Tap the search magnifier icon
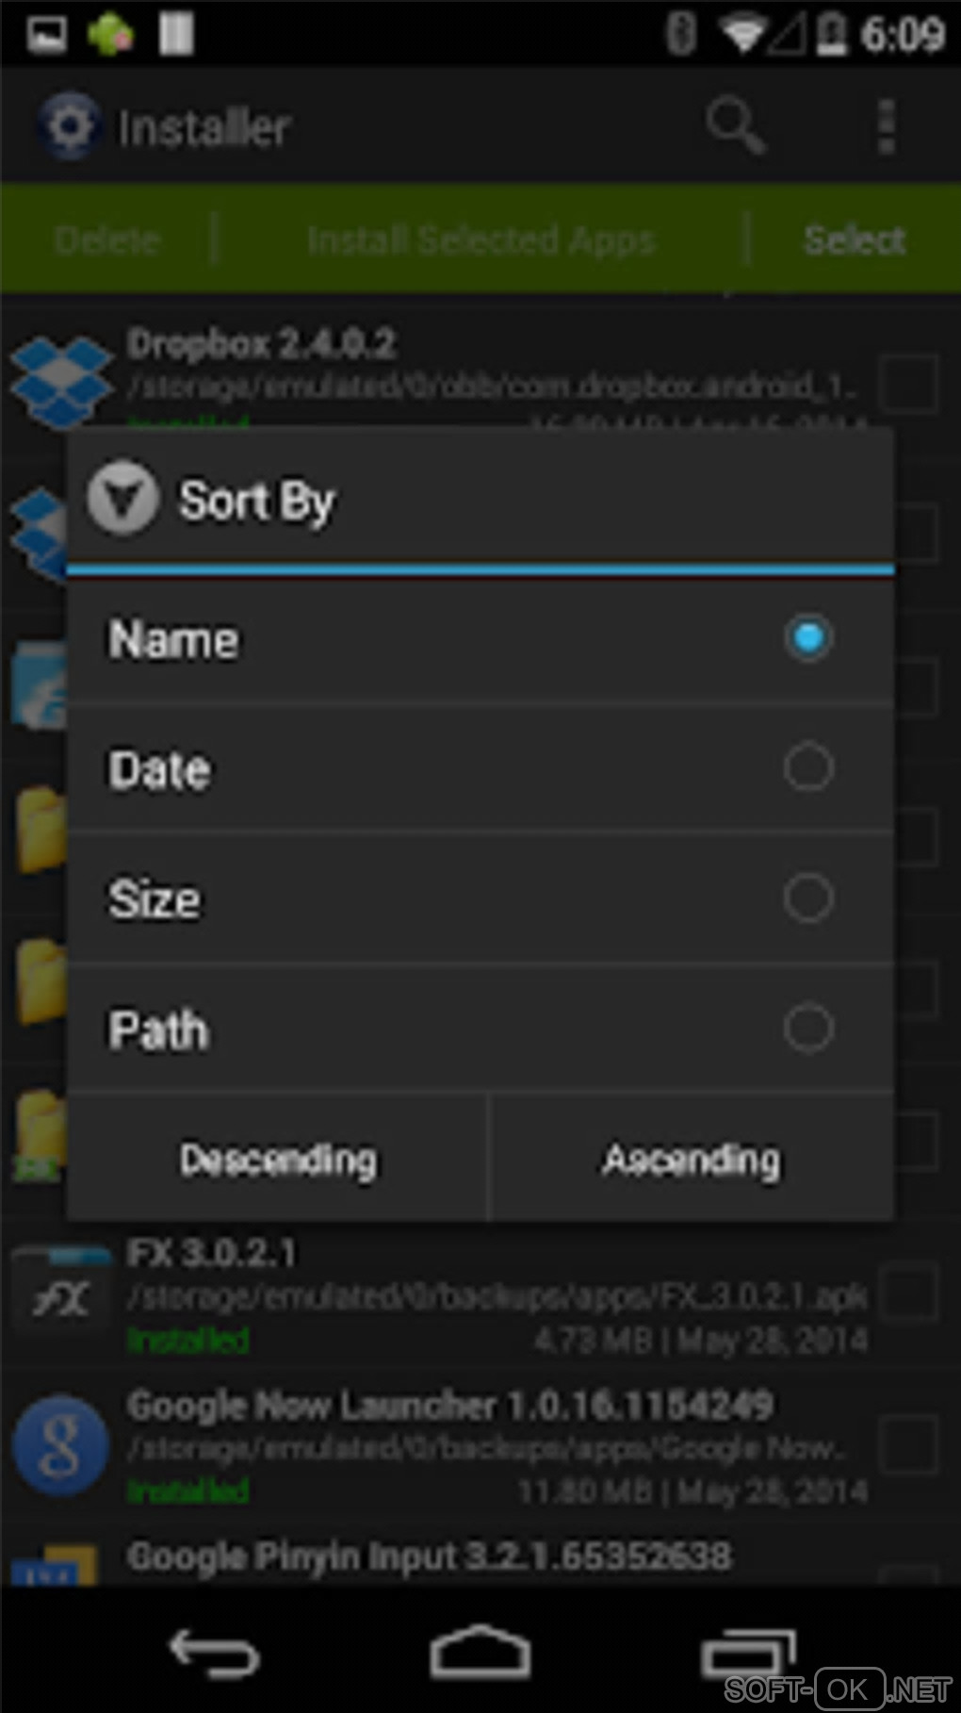The height and width of the screenshot is (1713, 961). (x=736, y=125)
